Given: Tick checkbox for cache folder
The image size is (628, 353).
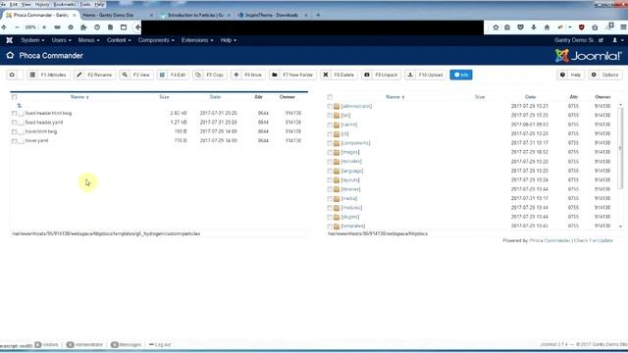Looking at the screenshot, I should point(330,125).
